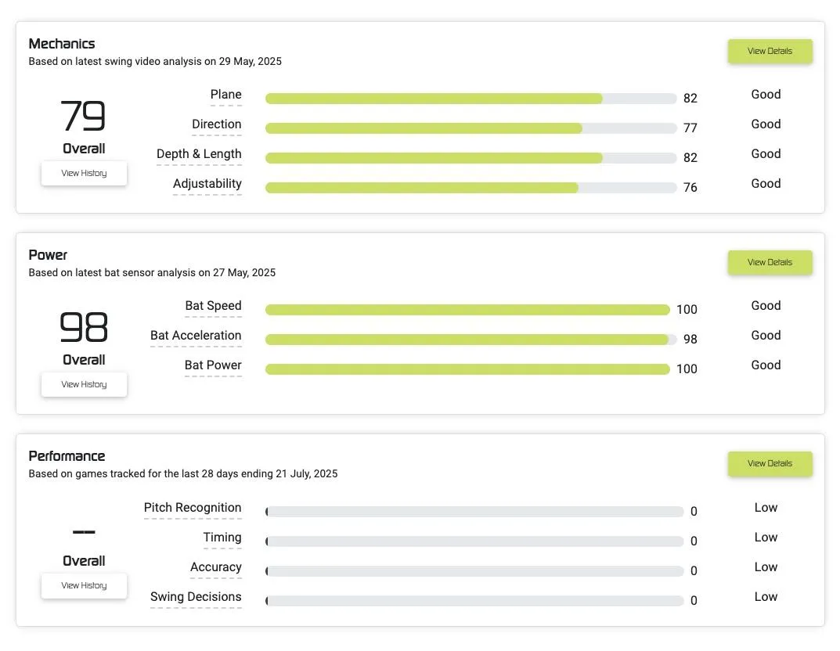Click the Adjustability metric label

click(x=207, y=184)
